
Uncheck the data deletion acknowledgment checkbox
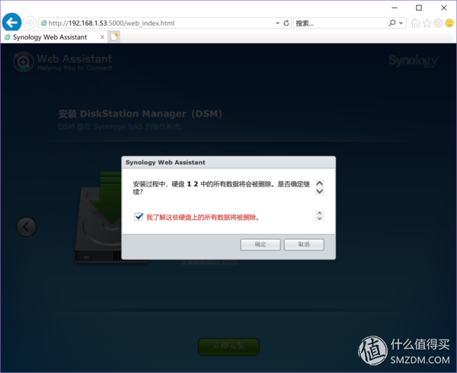(x=139, y=217)
